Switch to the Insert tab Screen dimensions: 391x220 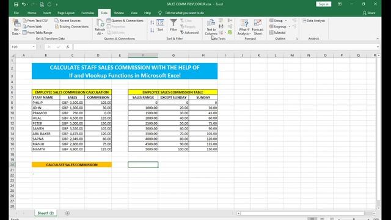click(47, 13)
